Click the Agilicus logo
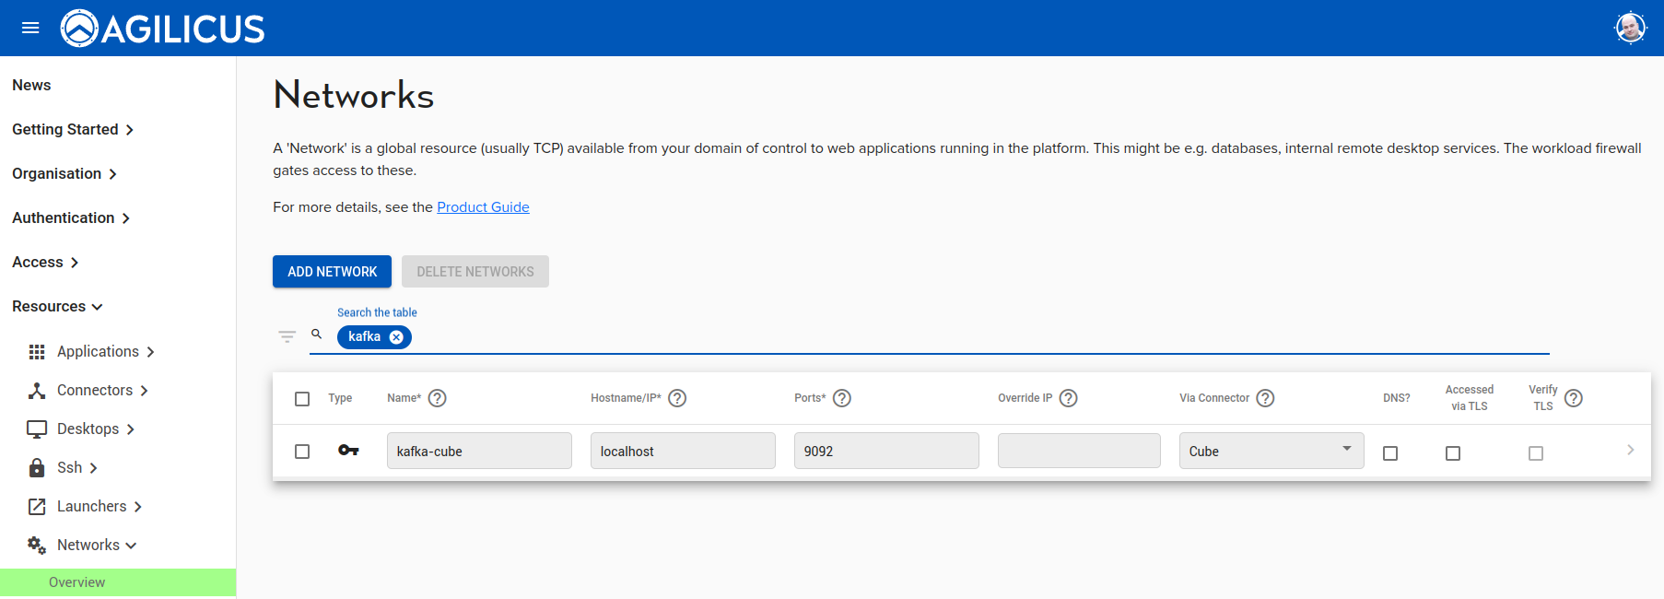 point(162,29)
